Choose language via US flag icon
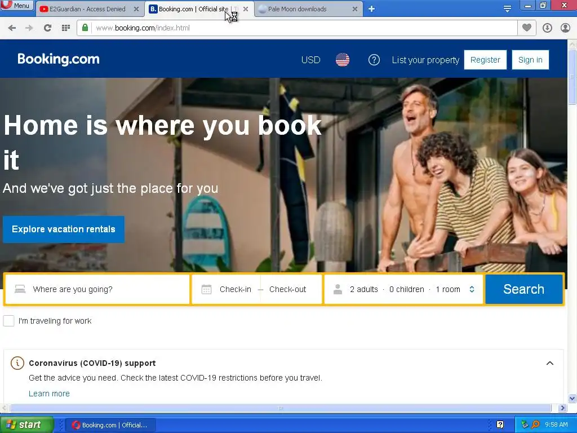The image size is (577, 433). tap(343, 60)
